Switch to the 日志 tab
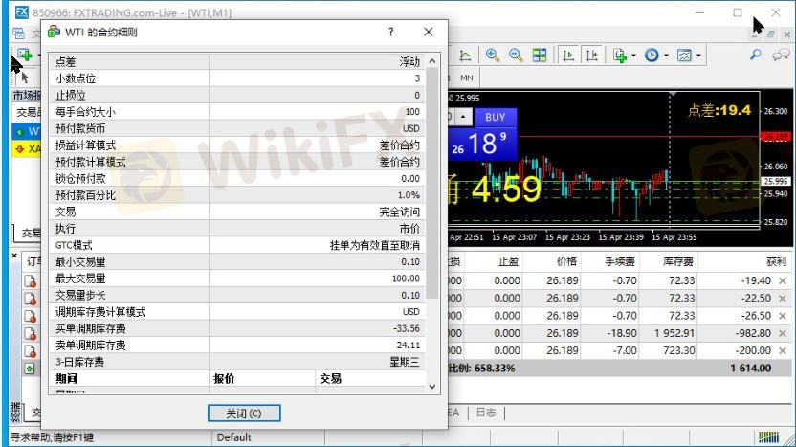Image resolution: width=796 pixels, height=447 pixels. click(486, 413)
